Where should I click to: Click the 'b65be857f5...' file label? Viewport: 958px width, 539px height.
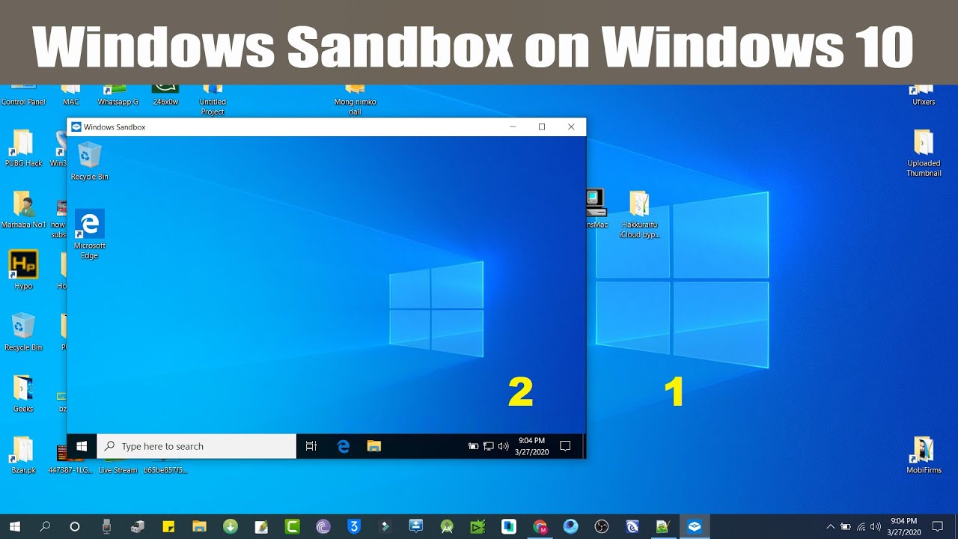[165, 470]
